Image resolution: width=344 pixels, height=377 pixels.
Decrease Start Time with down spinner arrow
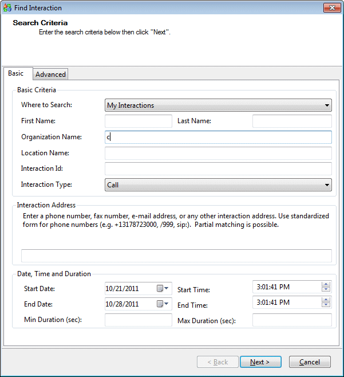tap(326, 290)
